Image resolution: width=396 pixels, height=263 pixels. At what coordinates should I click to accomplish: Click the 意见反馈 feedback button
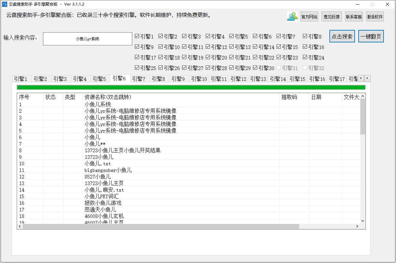(x=332, y=17)
